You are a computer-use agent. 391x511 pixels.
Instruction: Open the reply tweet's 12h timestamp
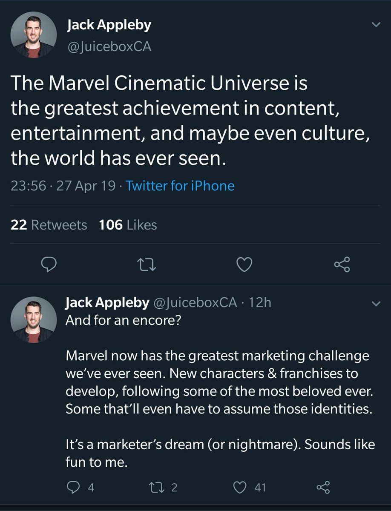click(260, 302)
